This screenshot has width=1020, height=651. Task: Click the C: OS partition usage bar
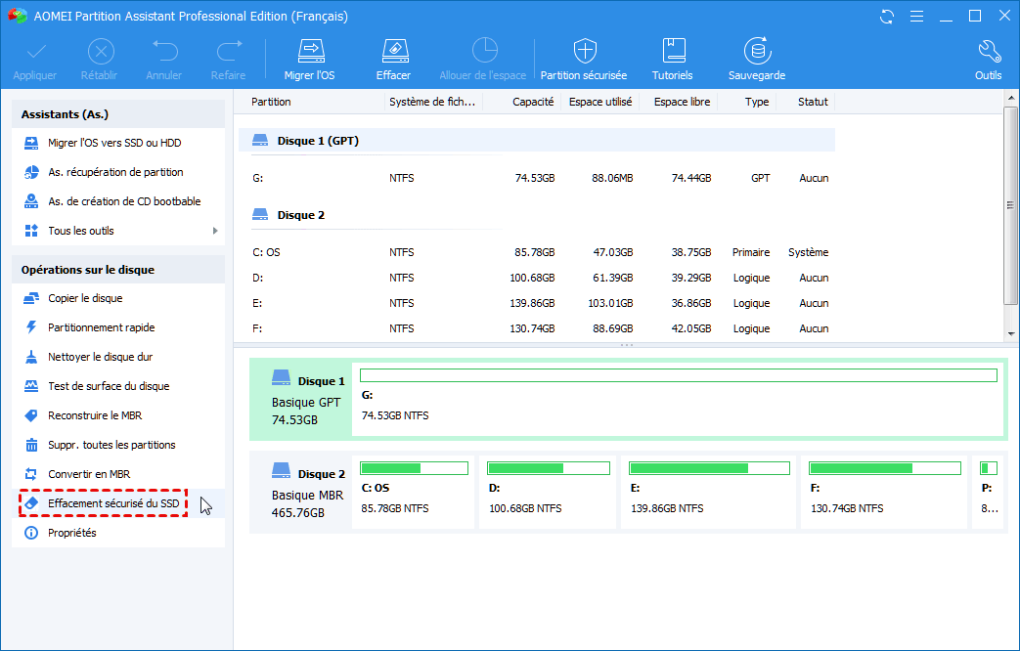[x=412, y=468]
